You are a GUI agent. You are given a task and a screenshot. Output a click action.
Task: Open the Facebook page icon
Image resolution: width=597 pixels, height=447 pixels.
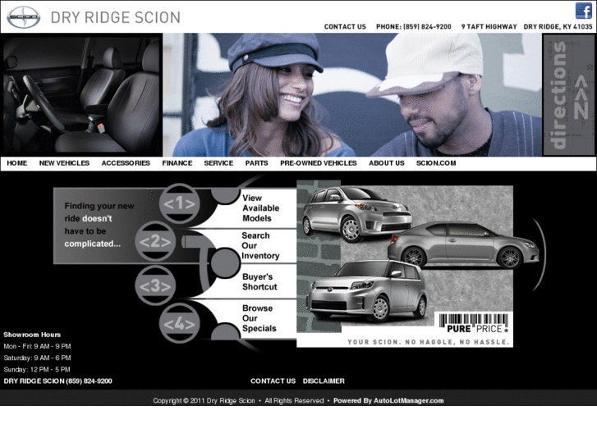[583, 11]
